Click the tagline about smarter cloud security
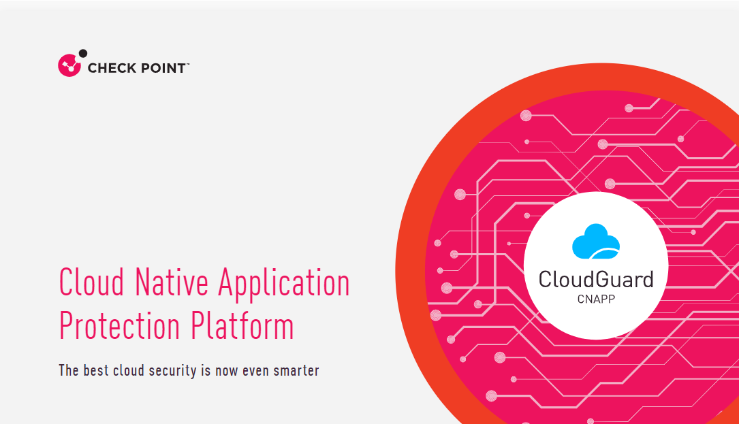This screenshot has width=739, height=424. (189, 370)
